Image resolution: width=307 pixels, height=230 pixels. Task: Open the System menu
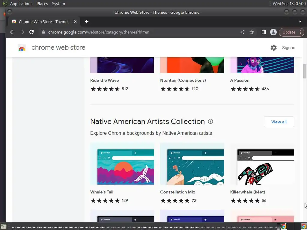[58, 4]
